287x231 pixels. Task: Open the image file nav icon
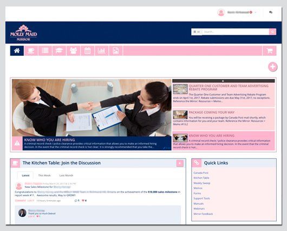(x=116, y=51)
